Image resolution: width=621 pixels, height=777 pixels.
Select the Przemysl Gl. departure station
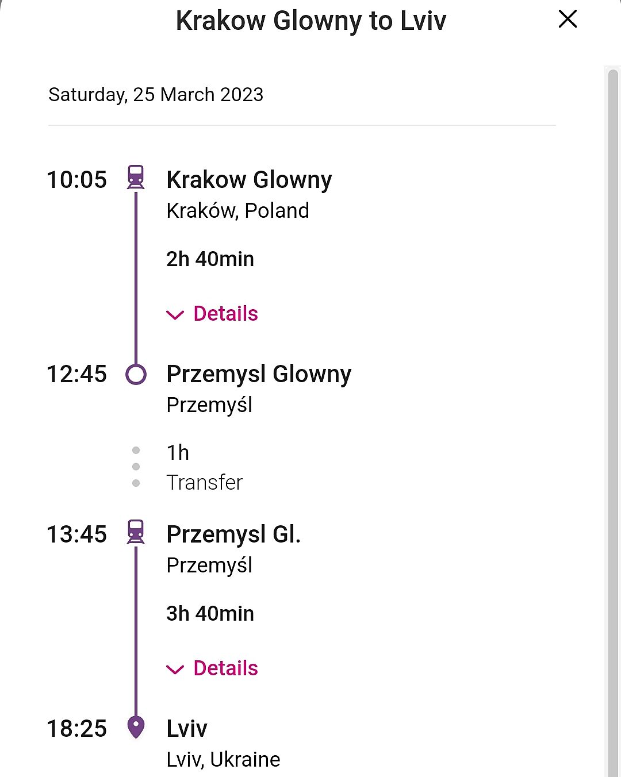[233, 534]
